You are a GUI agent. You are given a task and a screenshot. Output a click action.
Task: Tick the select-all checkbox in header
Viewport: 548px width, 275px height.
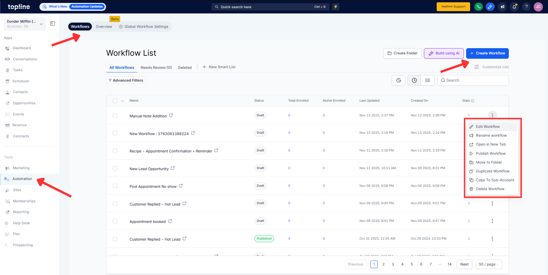(115, 101)
